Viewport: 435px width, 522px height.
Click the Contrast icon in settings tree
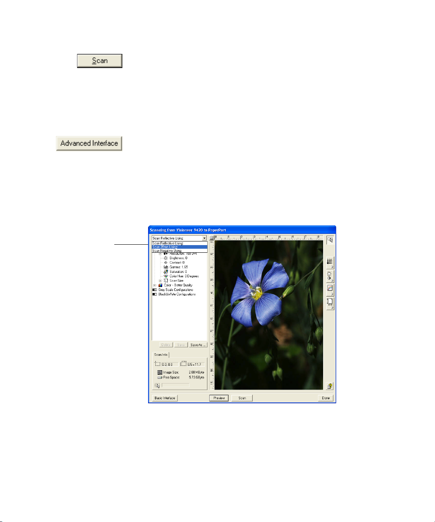[x=166, y=262]
